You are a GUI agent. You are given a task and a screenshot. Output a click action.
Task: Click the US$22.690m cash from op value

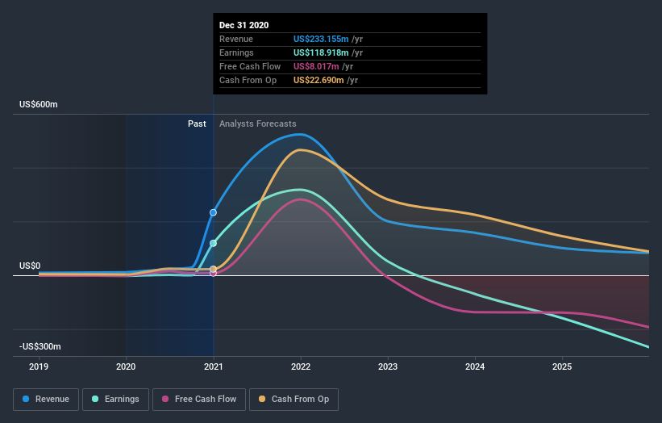(319, 80)
